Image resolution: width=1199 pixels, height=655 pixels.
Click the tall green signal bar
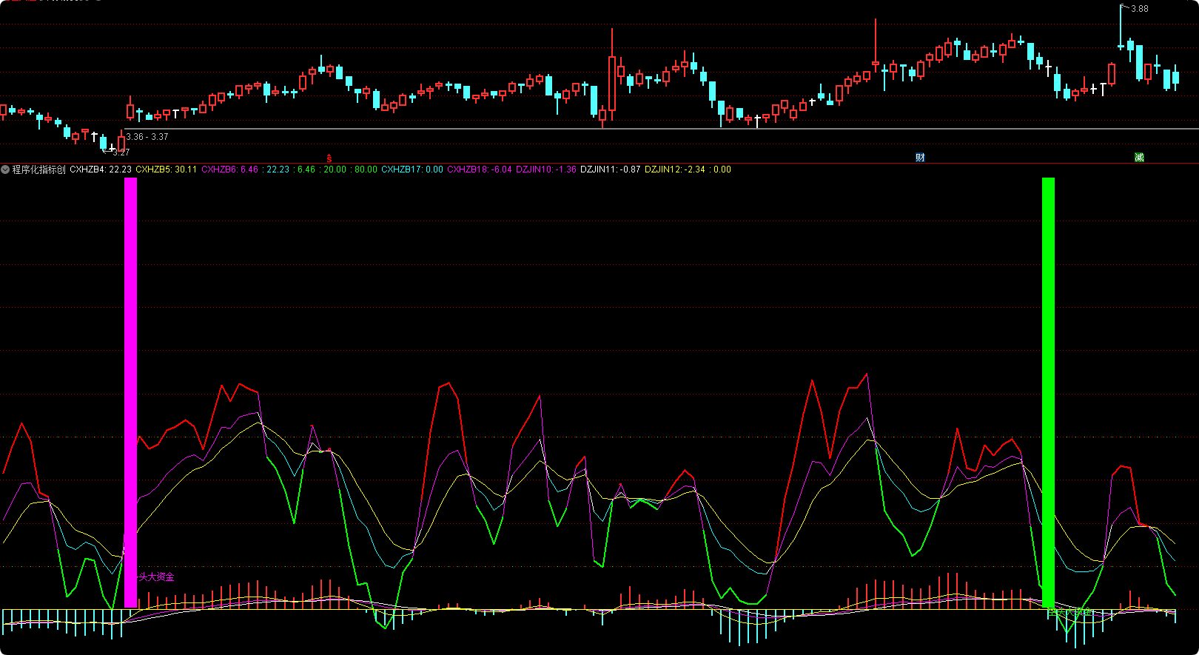point(1048,392)
